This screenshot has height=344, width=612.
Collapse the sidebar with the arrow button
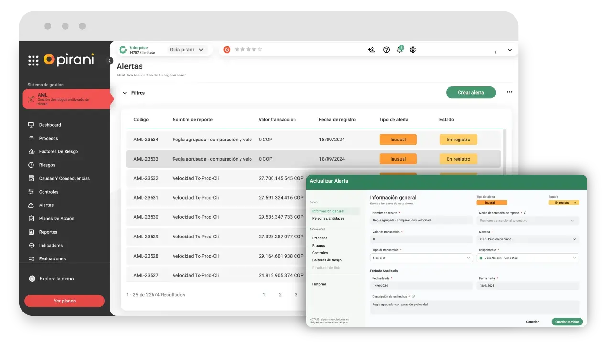(x=110, y=61)
